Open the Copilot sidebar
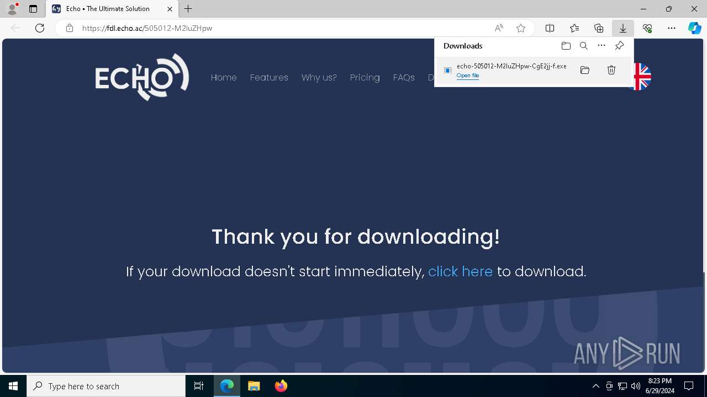This screenshot has width=707, height=397. click(x=695, y=28)
